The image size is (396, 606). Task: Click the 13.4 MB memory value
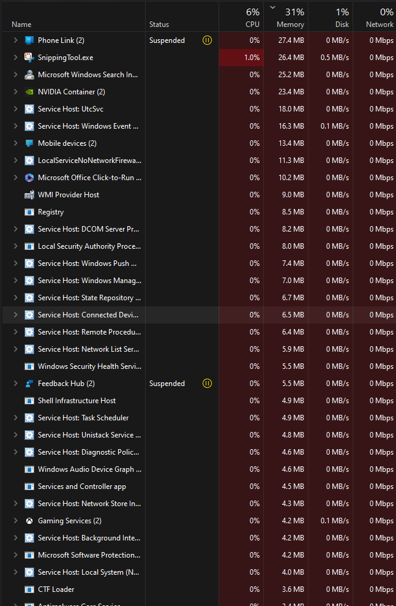click(x=291, y=143)
